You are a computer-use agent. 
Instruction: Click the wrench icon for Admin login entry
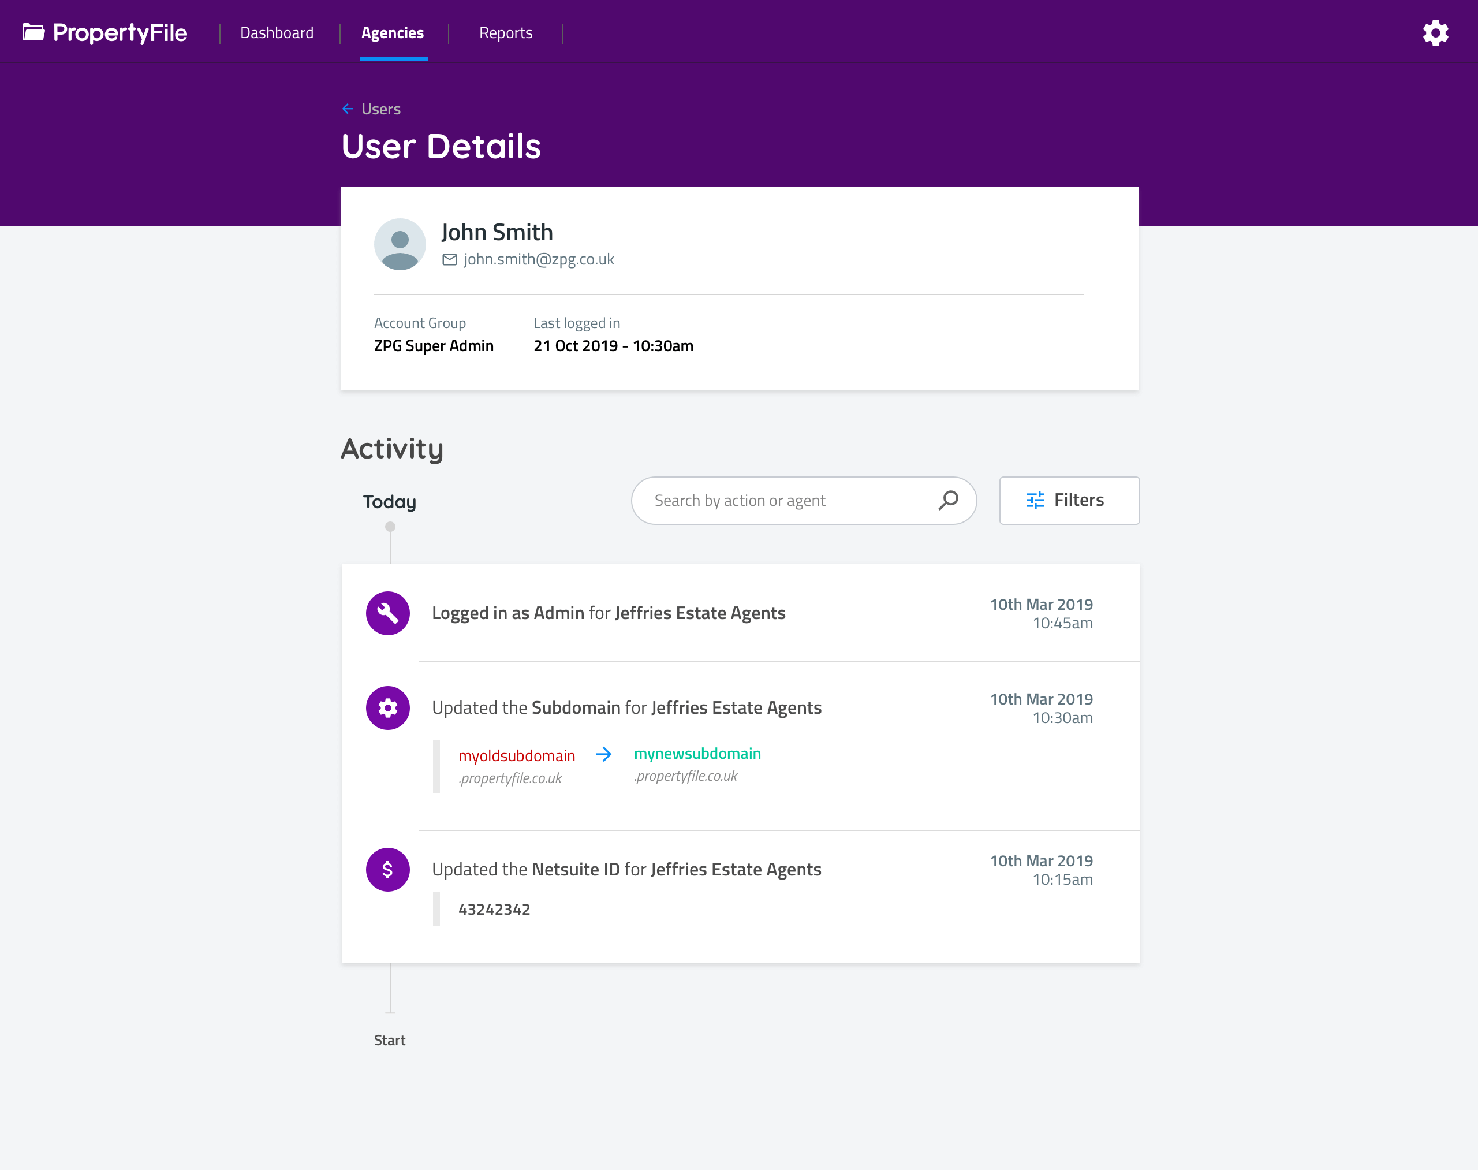(387, 613)
